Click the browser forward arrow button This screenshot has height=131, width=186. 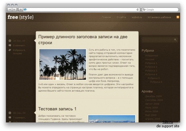click(14, 10)
